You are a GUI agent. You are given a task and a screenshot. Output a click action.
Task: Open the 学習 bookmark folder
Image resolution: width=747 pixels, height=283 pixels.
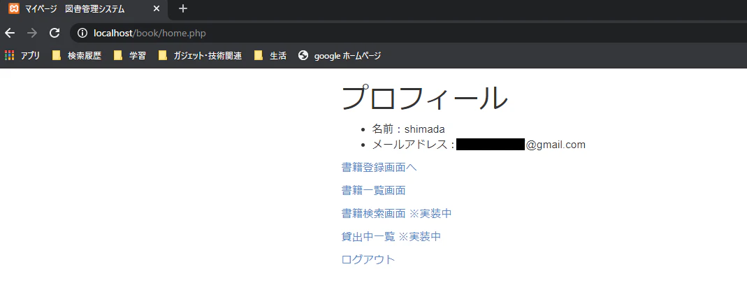[130, 56]
